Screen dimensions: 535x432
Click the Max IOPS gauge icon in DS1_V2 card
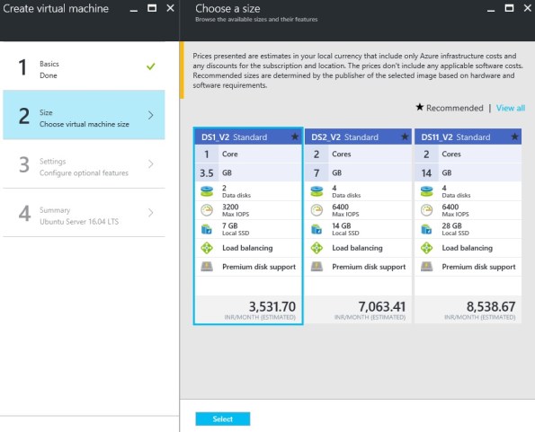(x=207, y=210)
